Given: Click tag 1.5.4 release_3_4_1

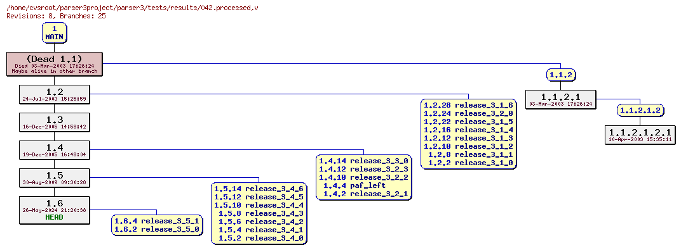Looking at the screenshot, I should tap(261, 230).
